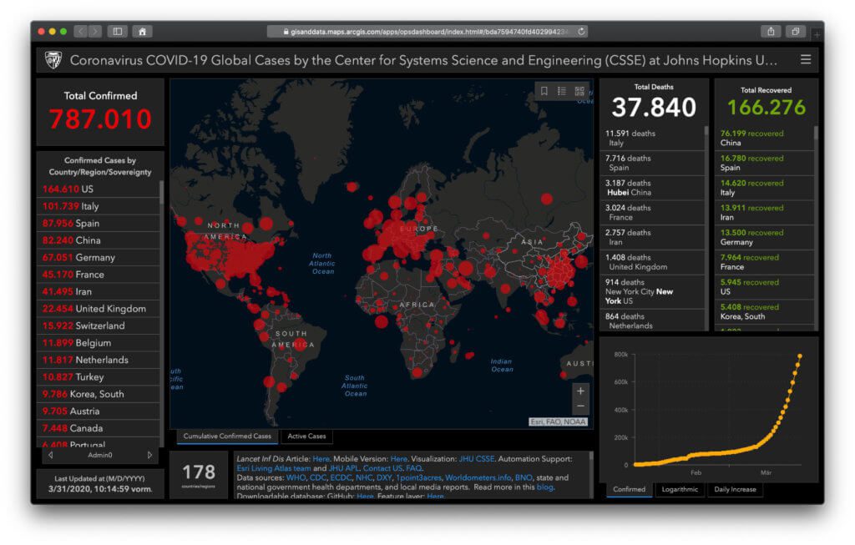Image resolution: width=855 pixels, height=545 pixels.
Task: Click the Total Recovered list scrollbar
Action: click(816, 134)
